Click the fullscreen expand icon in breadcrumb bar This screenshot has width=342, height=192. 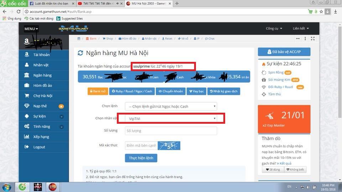[313, 39]
